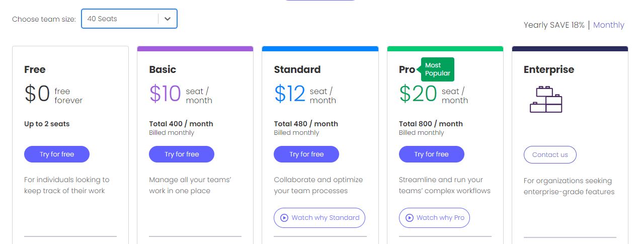The height and width of the screenshot is (244, 641).
Task: Open the team size dropdown arrow
Action: tap(168, 19)
